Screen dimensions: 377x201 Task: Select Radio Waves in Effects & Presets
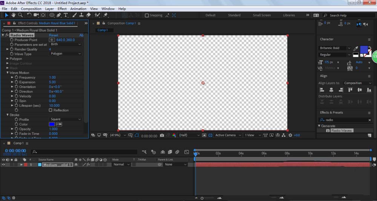pyautogui.click(x=341, y=131)
